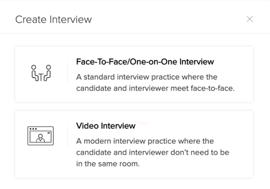Select the two-people-at-table interview icon

(x=41, y=73)
